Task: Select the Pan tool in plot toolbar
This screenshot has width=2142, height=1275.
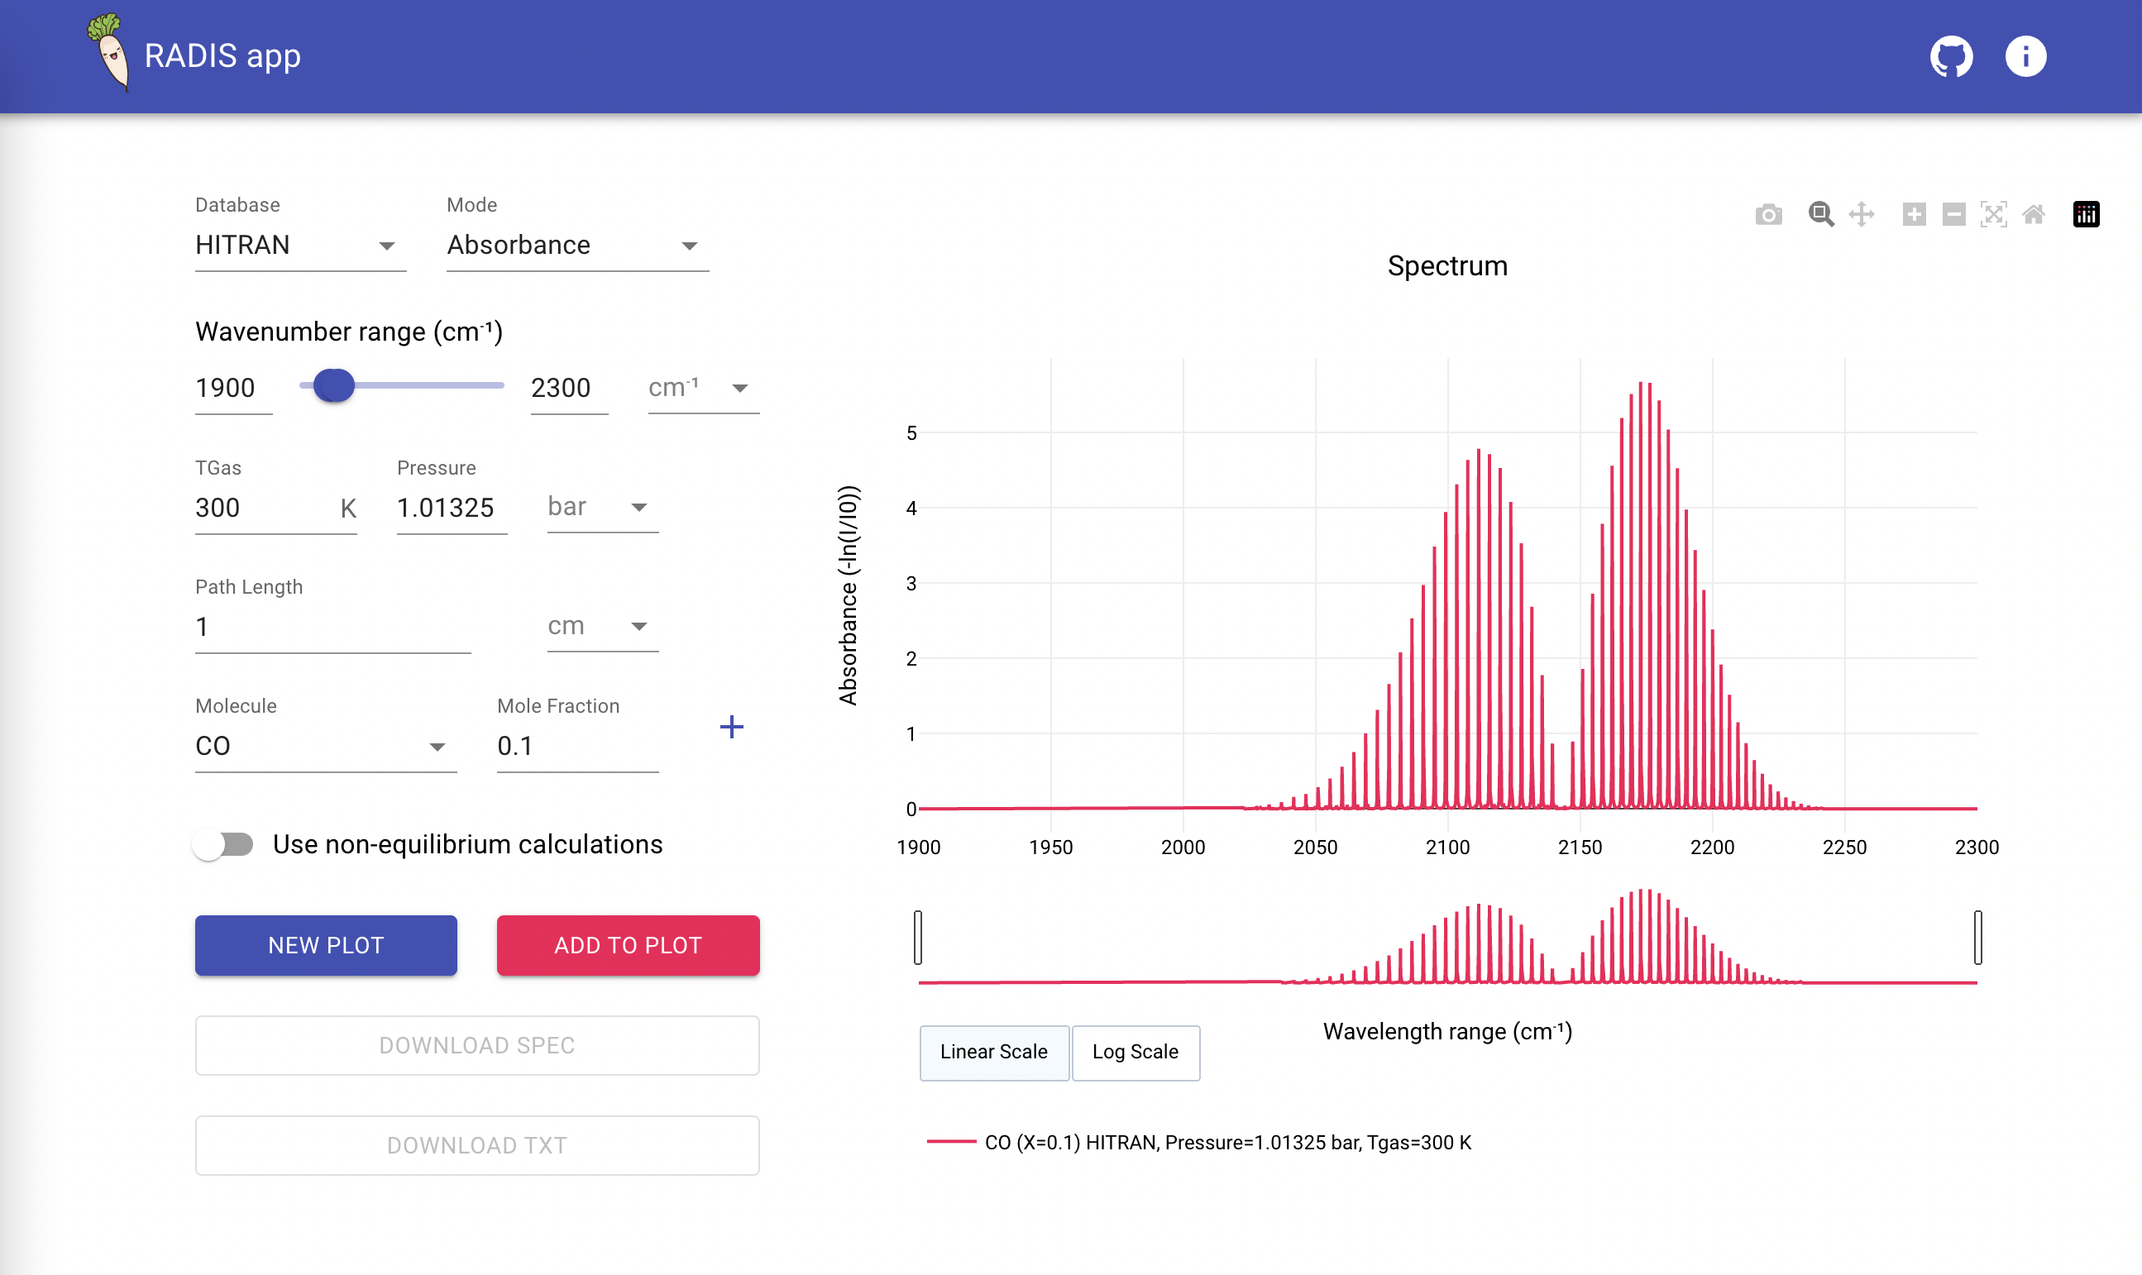Action: pos(1861,214)
